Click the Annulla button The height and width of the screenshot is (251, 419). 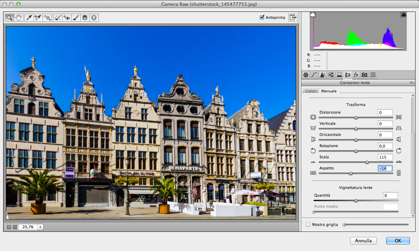363,241
